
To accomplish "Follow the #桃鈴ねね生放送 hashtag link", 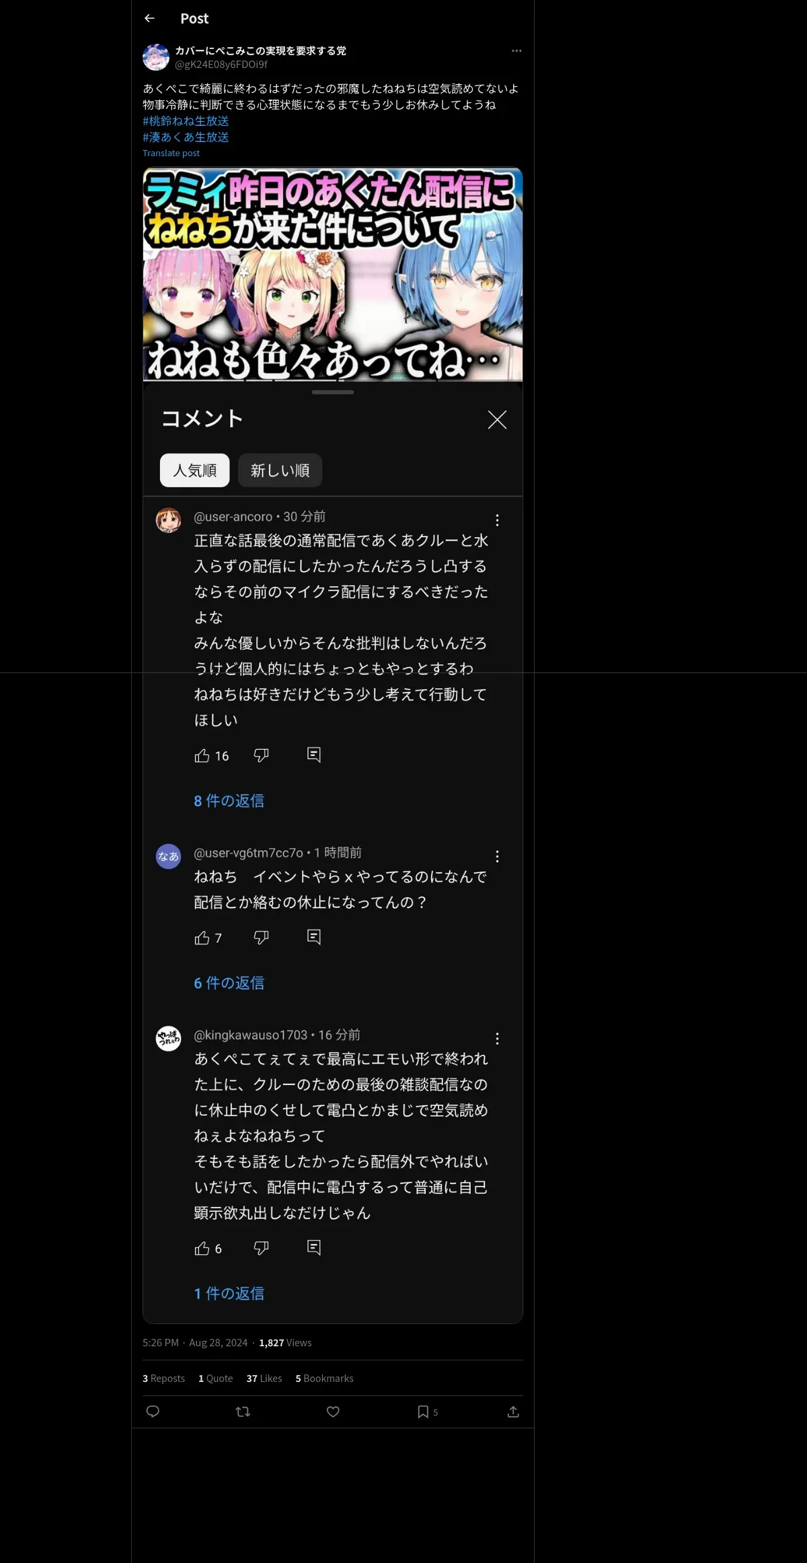I will pyautogui.click(x=186, y=121).
